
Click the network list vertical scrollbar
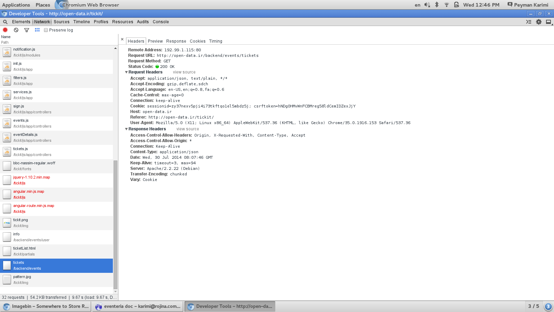(116, 225)
